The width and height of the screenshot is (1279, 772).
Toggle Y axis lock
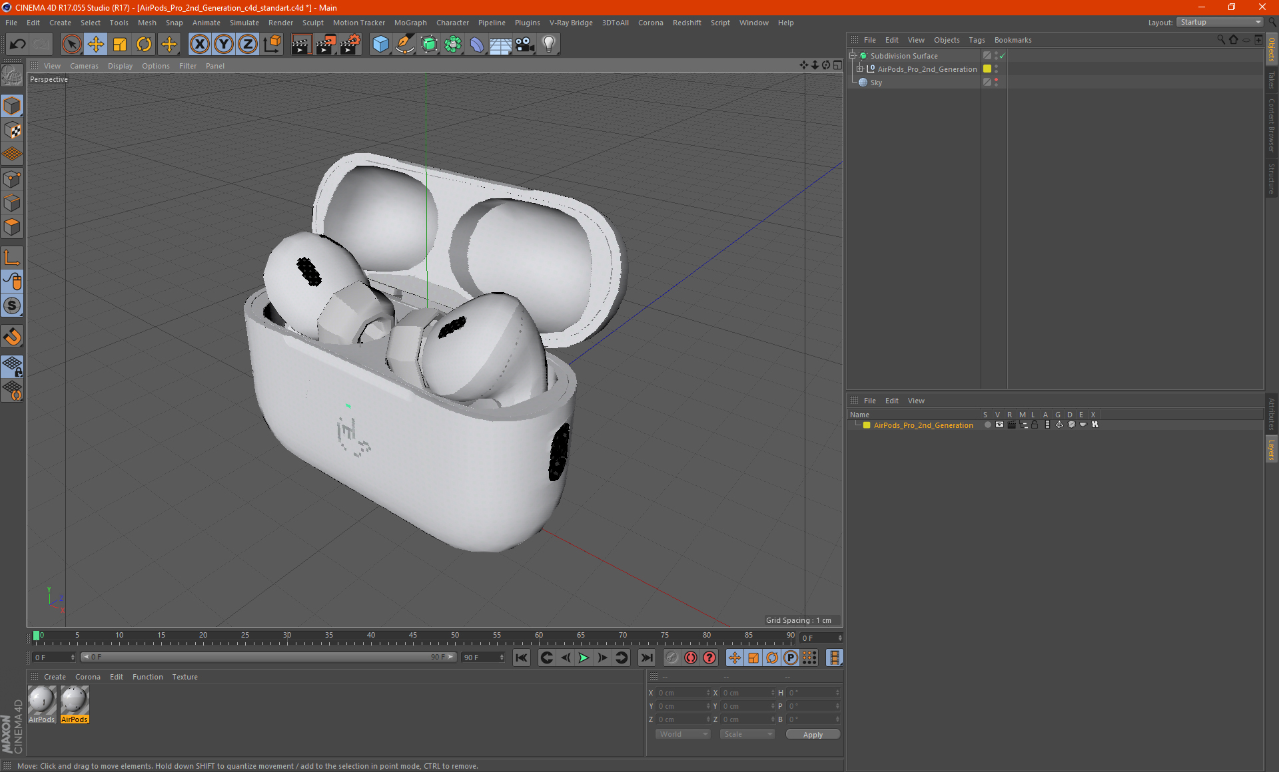click(224, 45)
